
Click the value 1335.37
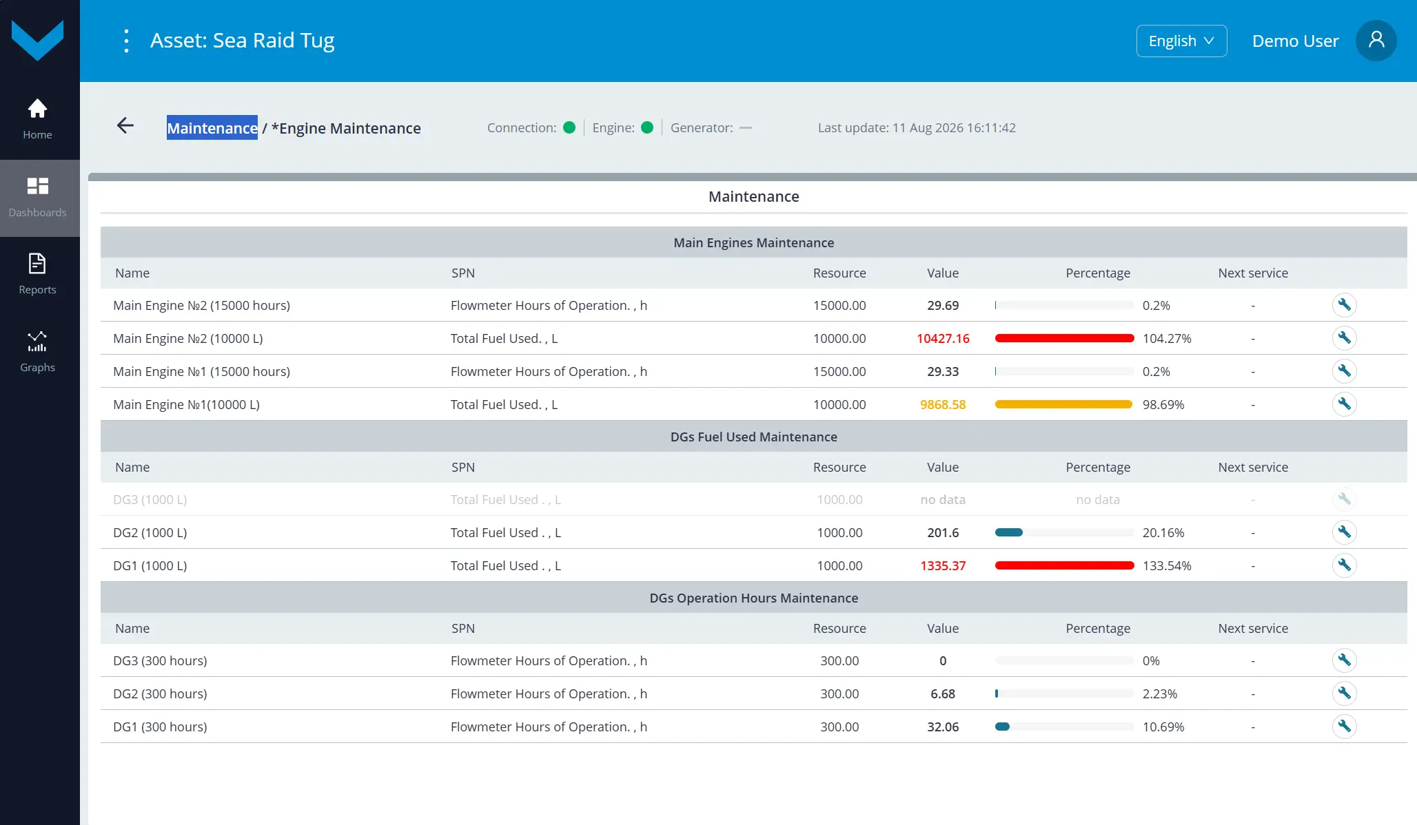tap(943, 565)
